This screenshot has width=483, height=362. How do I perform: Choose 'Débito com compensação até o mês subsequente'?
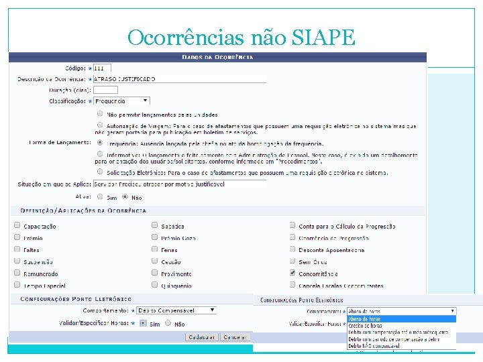pyautogui.click(x=401, y=333)
